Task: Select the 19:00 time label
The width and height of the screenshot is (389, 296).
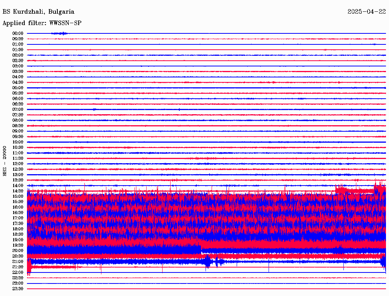Action: coord(18,239)
